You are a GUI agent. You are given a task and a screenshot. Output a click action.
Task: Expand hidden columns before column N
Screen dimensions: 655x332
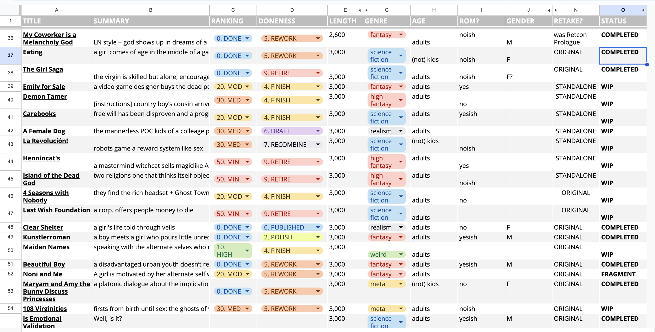[x=556, y=10]
